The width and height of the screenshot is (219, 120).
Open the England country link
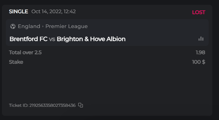pos(29,26)
